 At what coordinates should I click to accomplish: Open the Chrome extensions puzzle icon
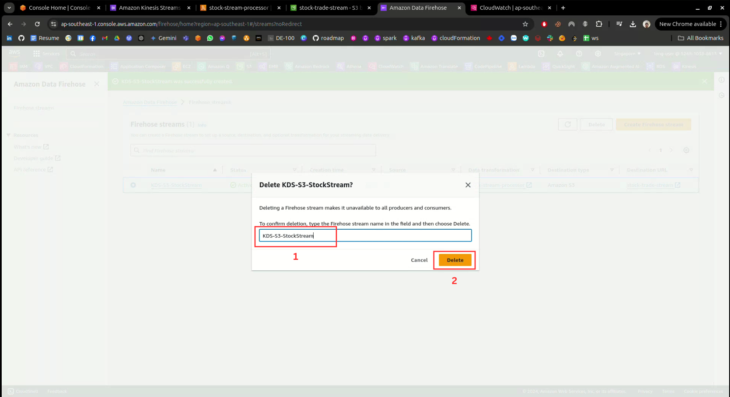[599, 24]
